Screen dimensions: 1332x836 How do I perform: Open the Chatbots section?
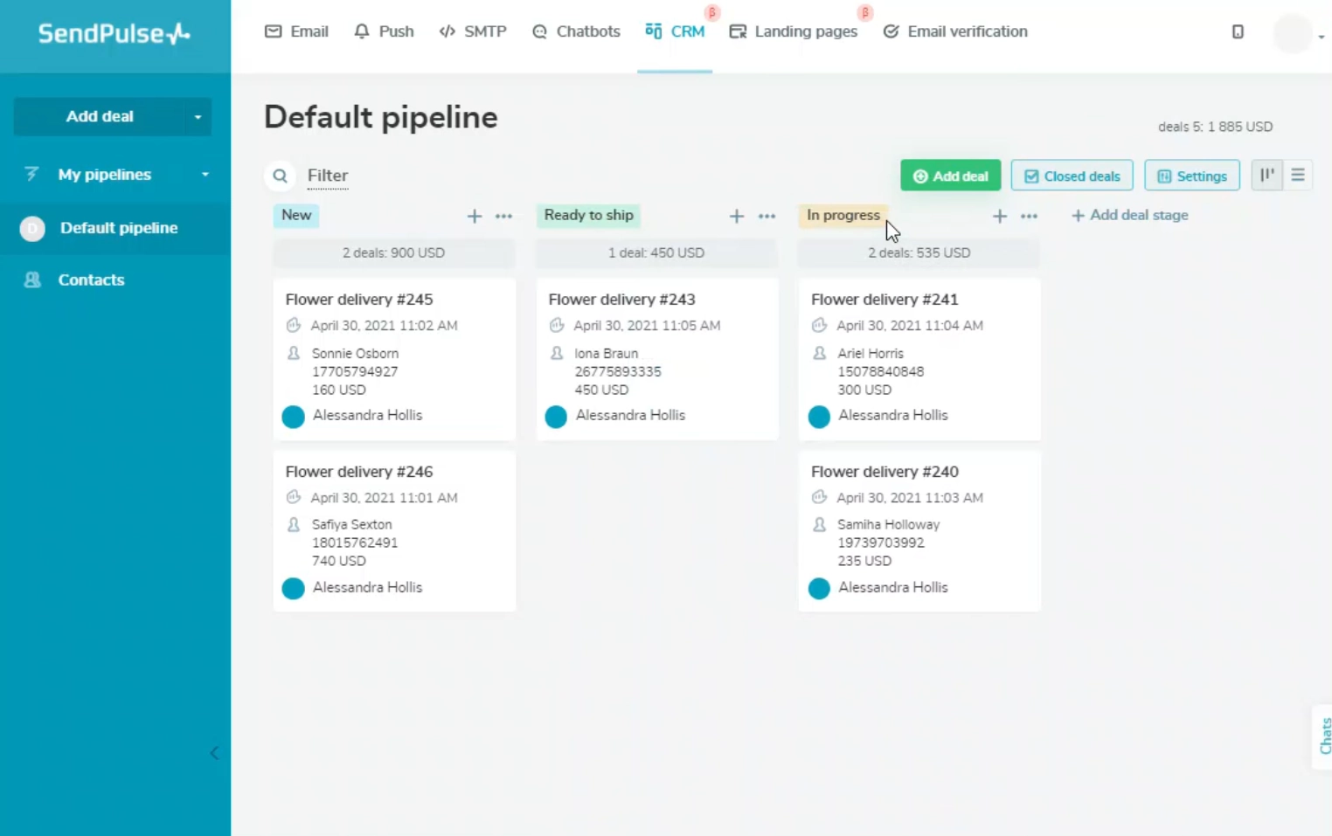click(x=541, y=31)
